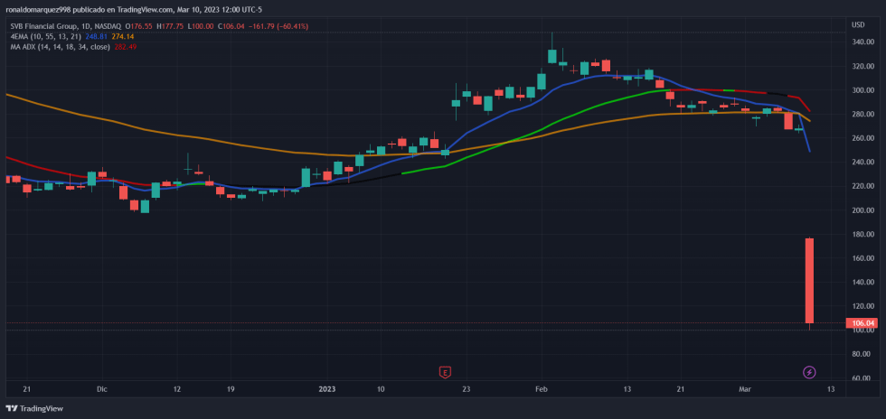Click the red 282.49 MA ADX value

tap(124, 46)
